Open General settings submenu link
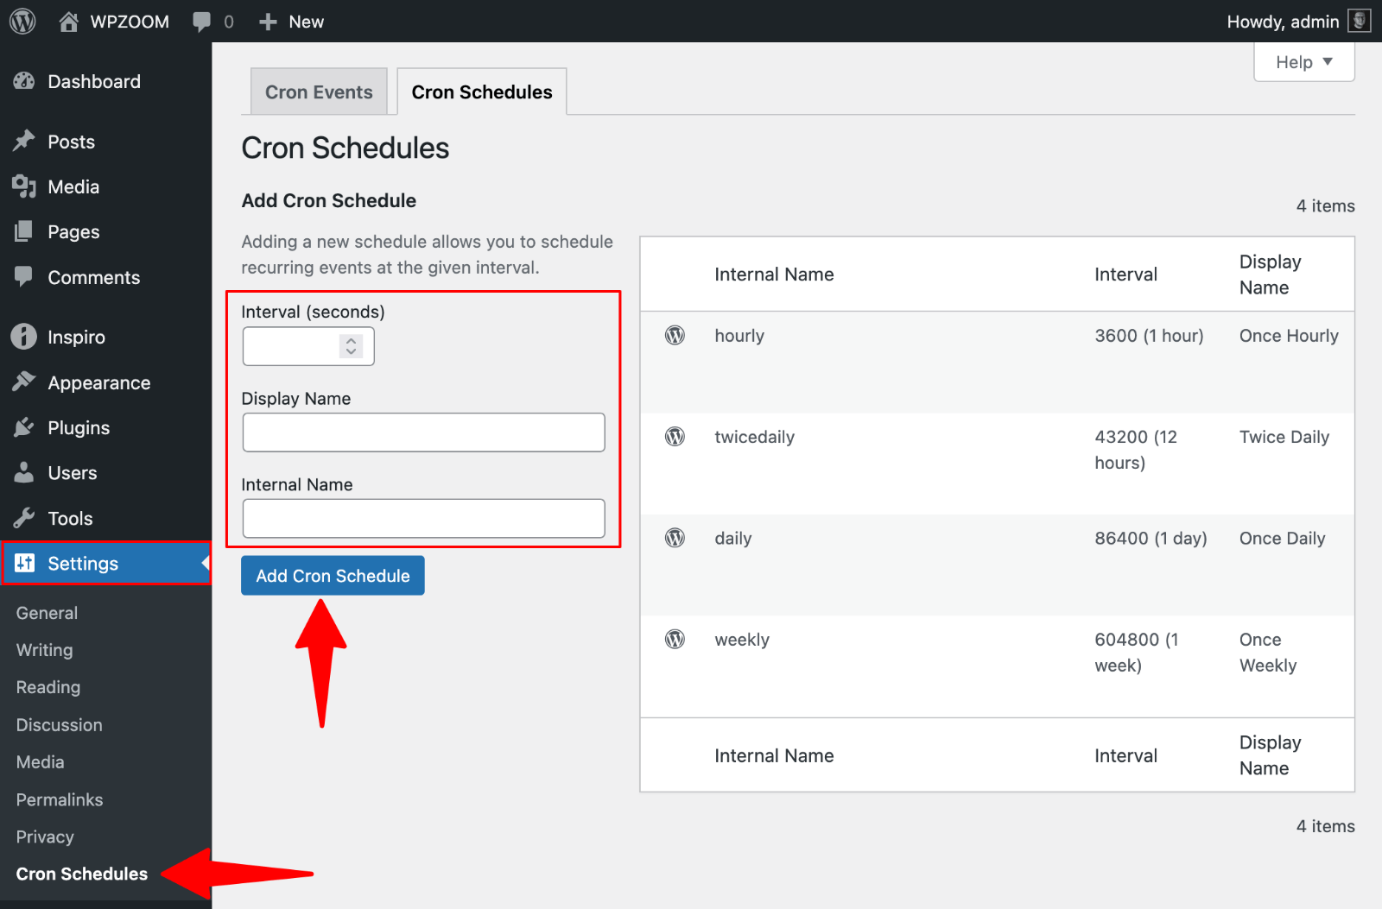The height and width of the screenshot is (909, 1382). 47,613
